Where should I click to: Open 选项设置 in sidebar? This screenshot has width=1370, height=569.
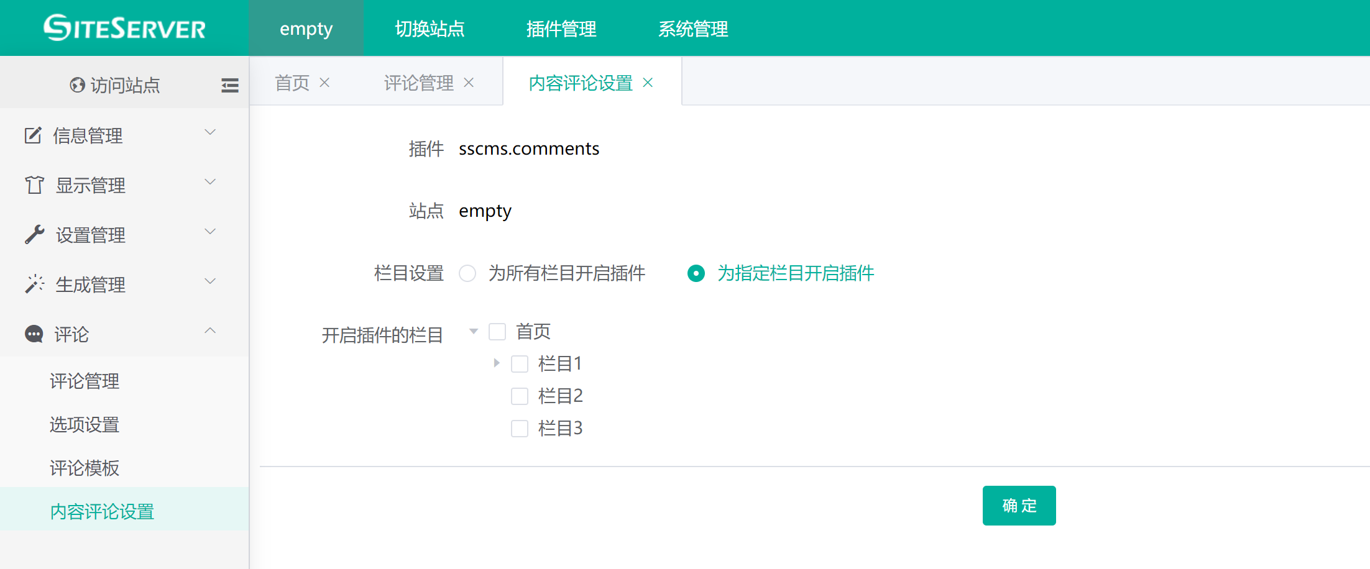click(85, 425)
